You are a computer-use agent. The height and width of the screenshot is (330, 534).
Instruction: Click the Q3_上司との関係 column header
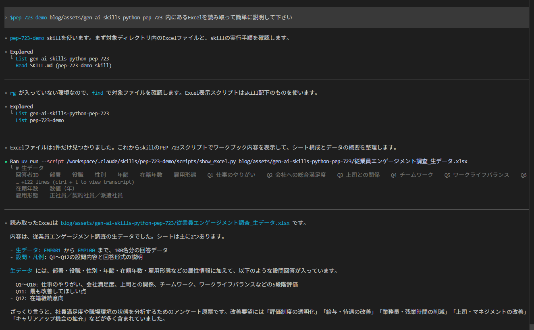tap(358, 175)
